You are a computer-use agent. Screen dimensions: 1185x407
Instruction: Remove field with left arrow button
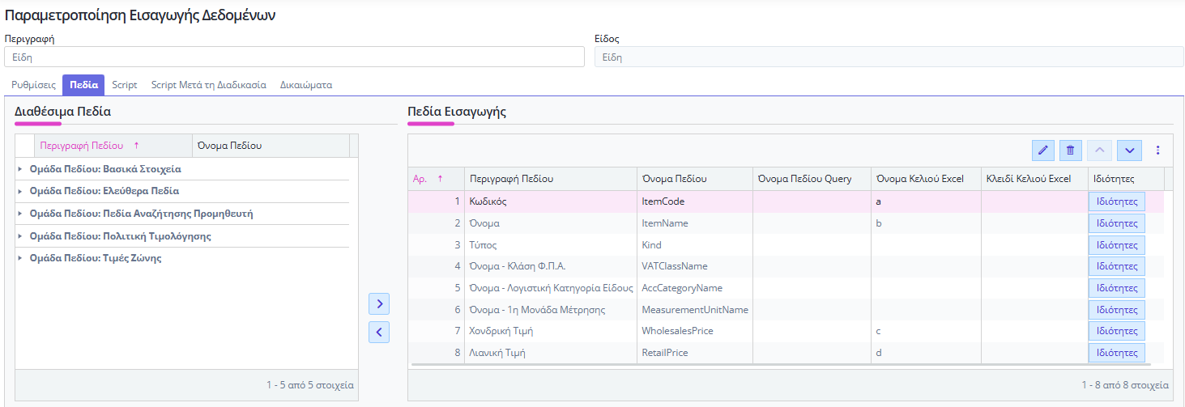click(379, 332)
